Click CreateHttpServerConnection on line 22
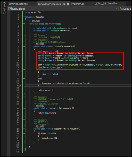132x157 pixels. pos(71,65)
